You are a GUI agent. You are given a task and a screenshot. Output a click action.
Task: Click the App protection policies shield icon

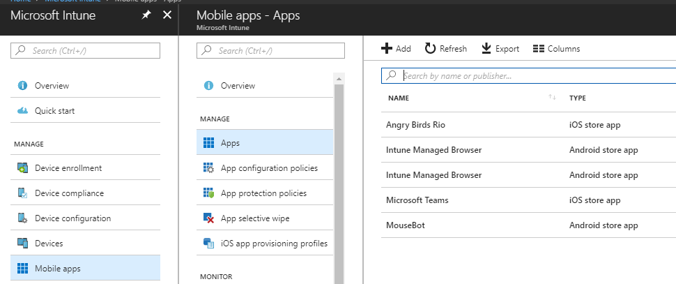(x=208, y=193)
